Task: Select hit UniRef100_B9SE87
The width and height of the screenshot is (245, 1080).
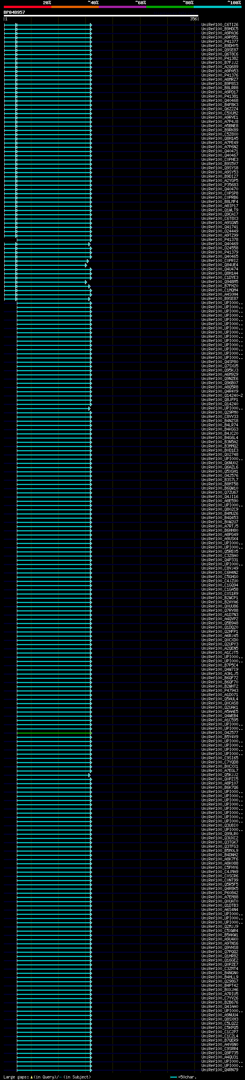Action: tap(220, 298)
